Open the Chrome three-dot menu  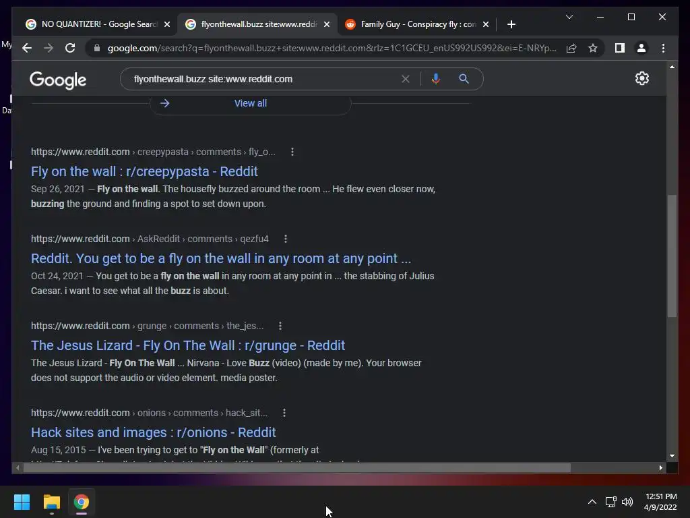663,48
